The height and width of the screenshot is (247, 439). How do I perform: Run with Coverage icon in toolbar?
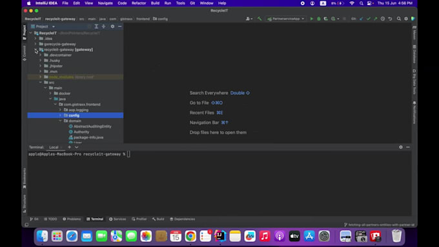pyautogui.click(x=325, y=19)
